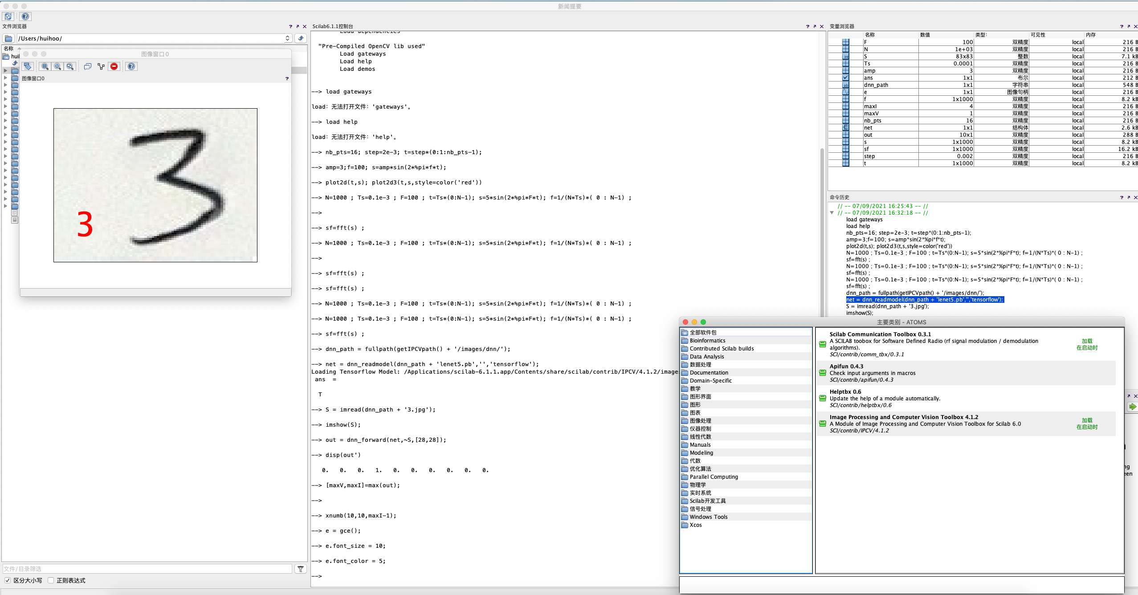This screenshot has height=595, width=1138.
Task: Click the go-to-parent-directory arrow beside path
Action: (x=301, y=38)
